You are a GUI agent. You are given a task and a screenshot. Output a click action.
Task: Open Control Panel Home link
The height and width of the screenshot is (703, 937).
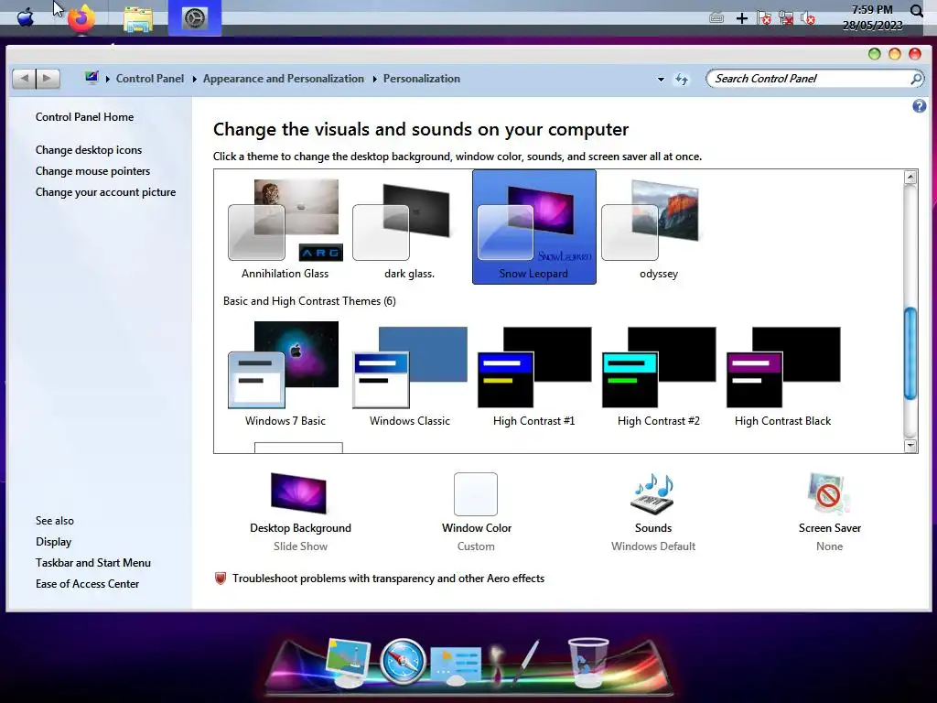(x=84, y=117)
